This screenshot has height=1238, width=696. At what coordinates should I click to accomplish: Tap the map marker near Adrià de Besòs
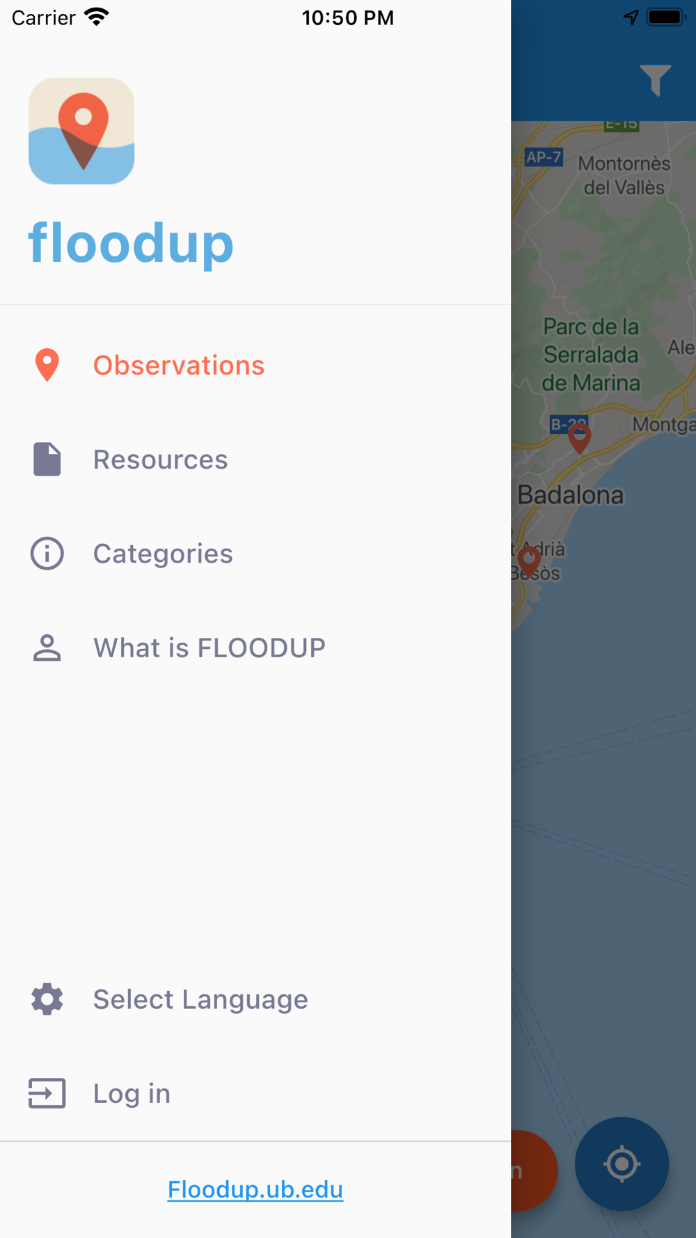[x=529, y=561]
